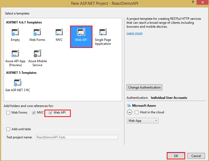Click the Test project name field
Image resolution: width=209 pixels, height=161 pixels.
(77, 137)
